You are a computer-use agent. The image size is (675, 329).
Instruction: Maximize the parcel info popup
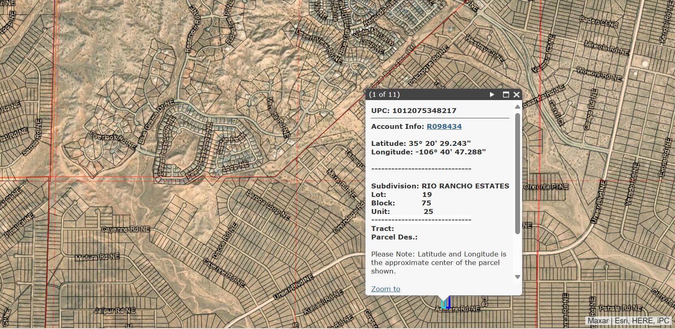click(506, 94)
